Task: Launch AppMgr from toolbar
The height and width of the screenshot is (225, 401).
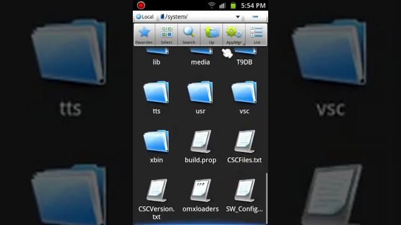Action: pyautogui.click(x=234, y=35)
